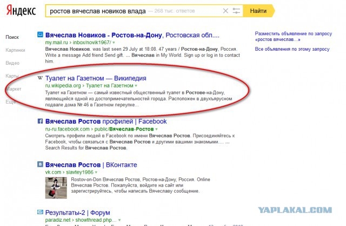Open ru.wikipedia.org green URL
The image size is (346, 226).
pyautogui.click(x=89, y=86)
